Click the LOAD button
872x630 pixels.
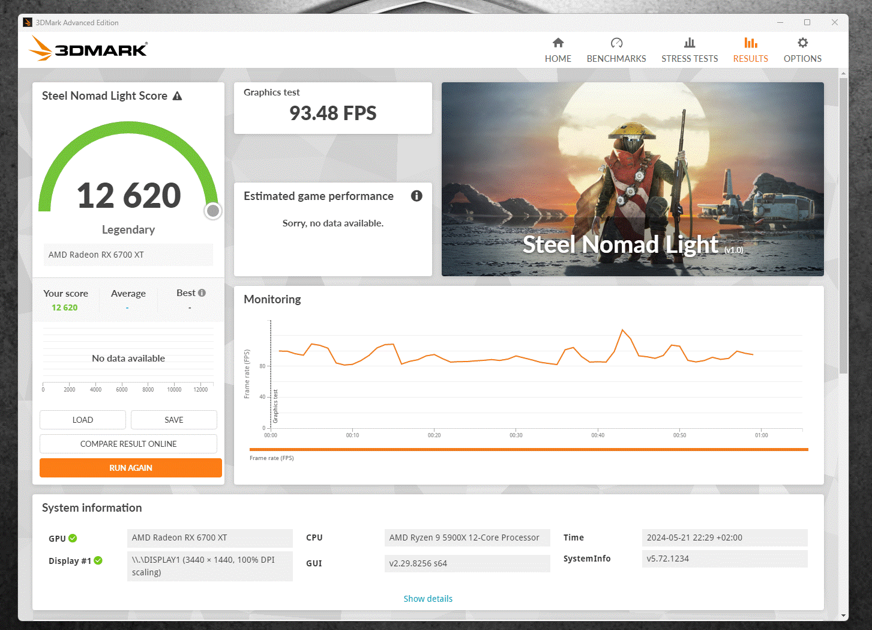[x=83, y=420]
